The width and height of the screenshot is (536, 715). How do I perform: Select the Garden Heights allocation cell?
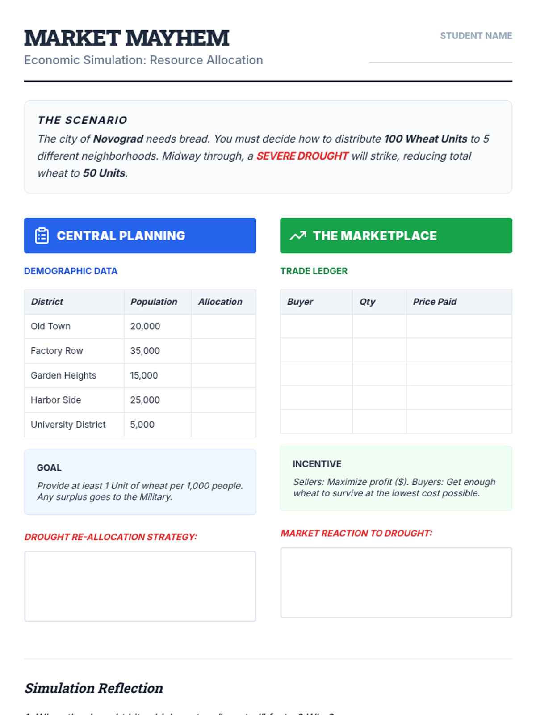(x=223, y=375)
